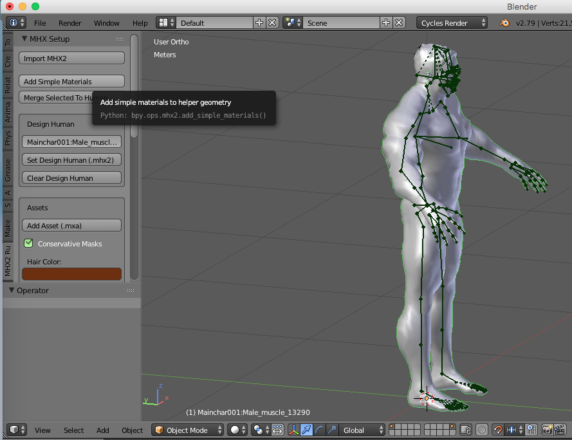Switch to the Phys tool shelf tab

click(x=8, y=139)
